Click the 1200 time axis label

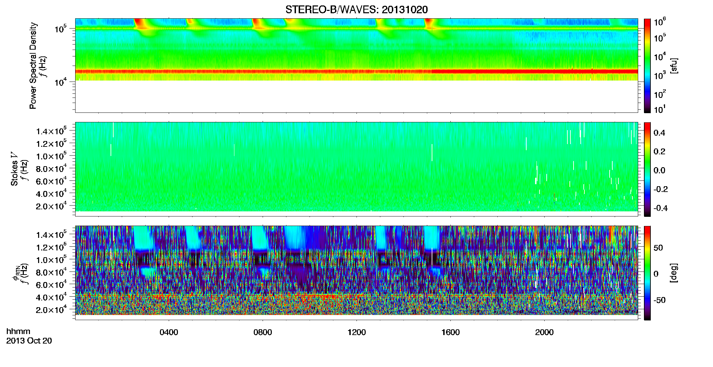(356, 332)
